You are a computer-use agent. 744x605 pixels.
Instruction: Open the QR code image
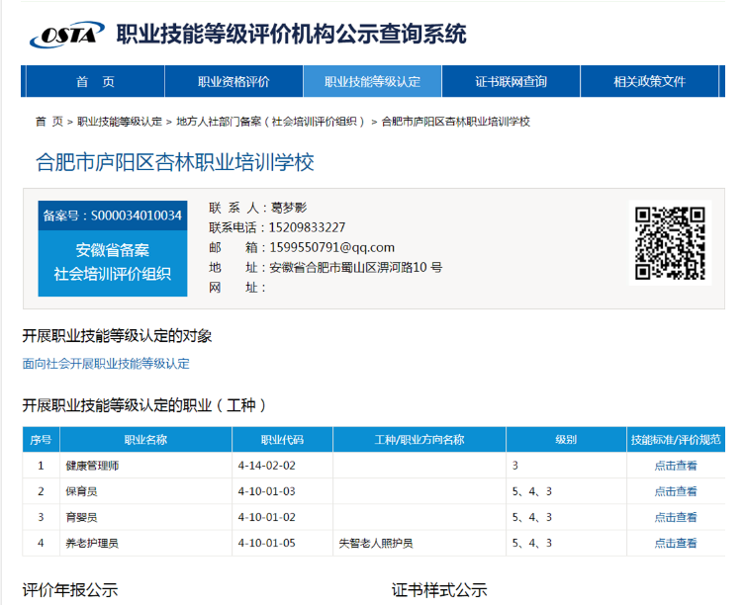pos(670,243)
